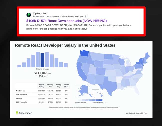Click the ZipRecruiter logo at infographic bottom
The image size is (162, 126).
point(24,113)
